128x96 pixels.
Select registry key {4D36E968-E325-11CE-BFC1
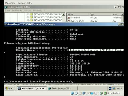[x=48, y=17]
